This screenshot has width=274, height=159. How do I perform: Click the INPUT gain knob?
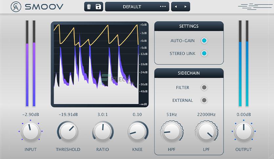tap(30, 131)
